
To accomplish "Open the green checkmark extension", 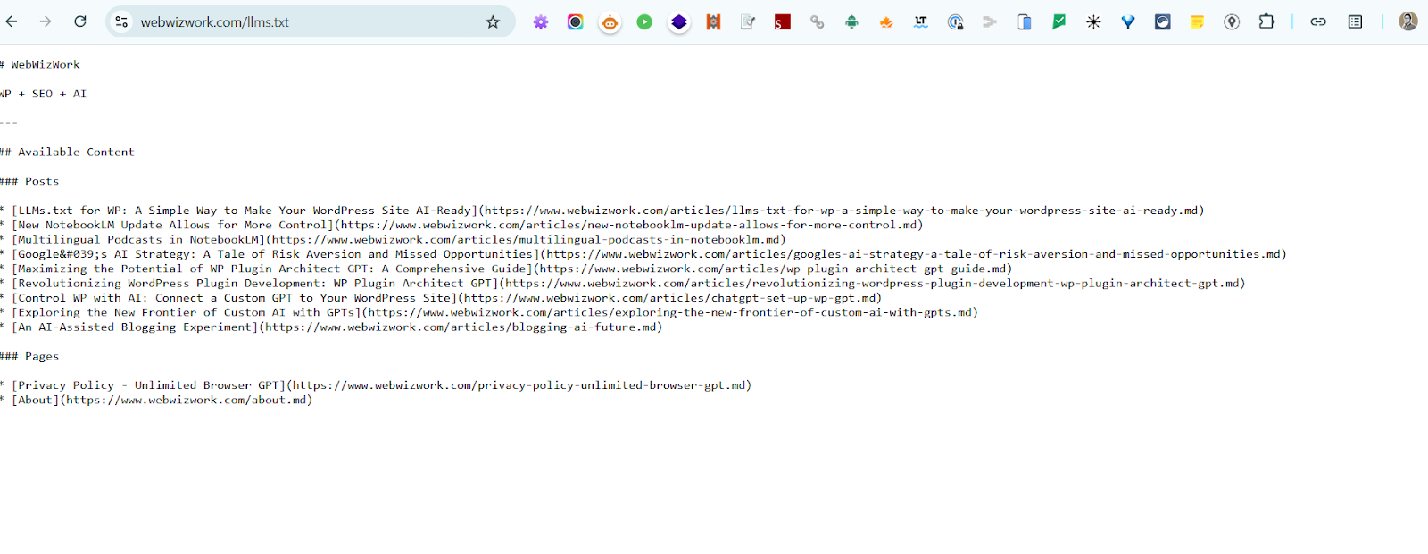I will (1059, 22).
